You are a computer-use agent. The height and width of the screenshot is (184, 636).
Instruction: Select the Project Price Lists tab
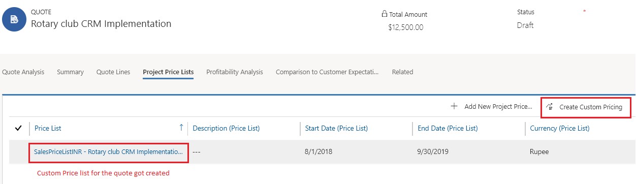click(x=168, y=72)
